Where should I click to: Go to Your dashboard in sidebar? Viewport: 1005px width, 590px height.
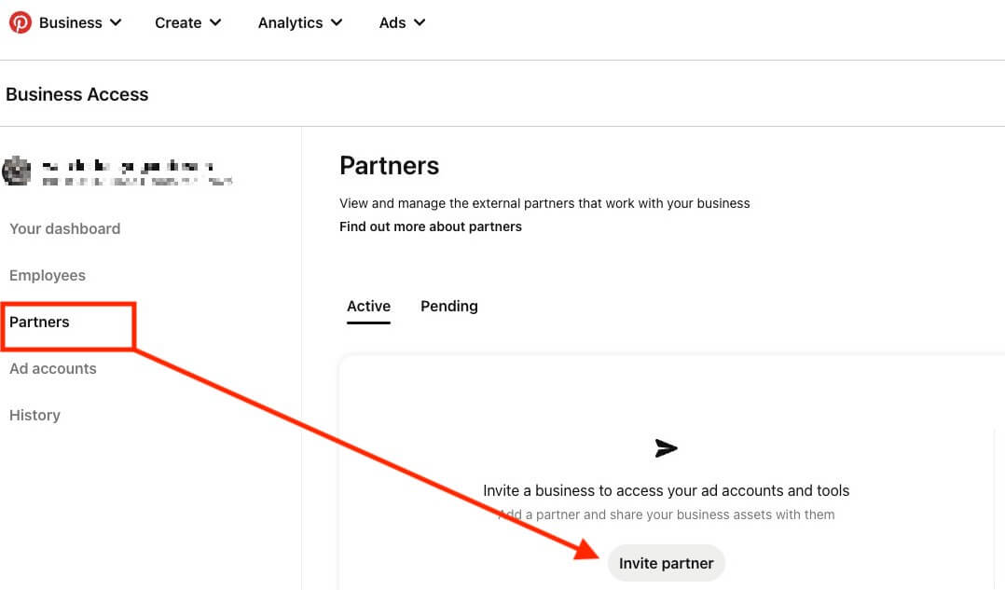(64, 228)
